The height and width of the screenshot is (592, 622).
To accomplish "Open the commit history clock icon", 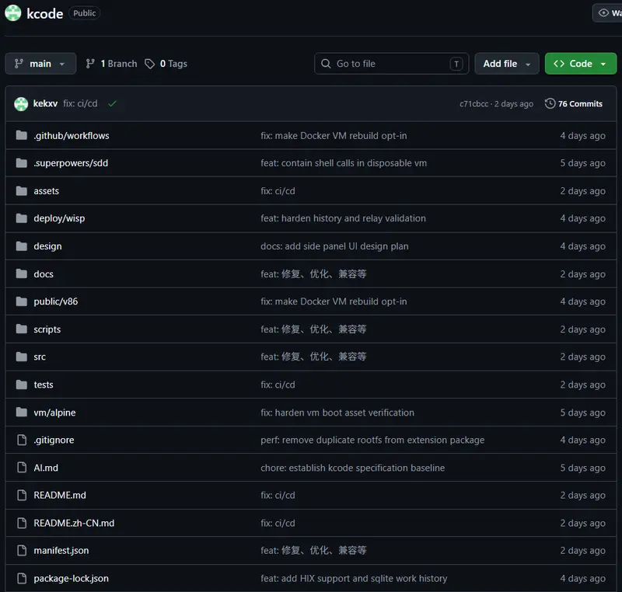I will tap(550, 103).
